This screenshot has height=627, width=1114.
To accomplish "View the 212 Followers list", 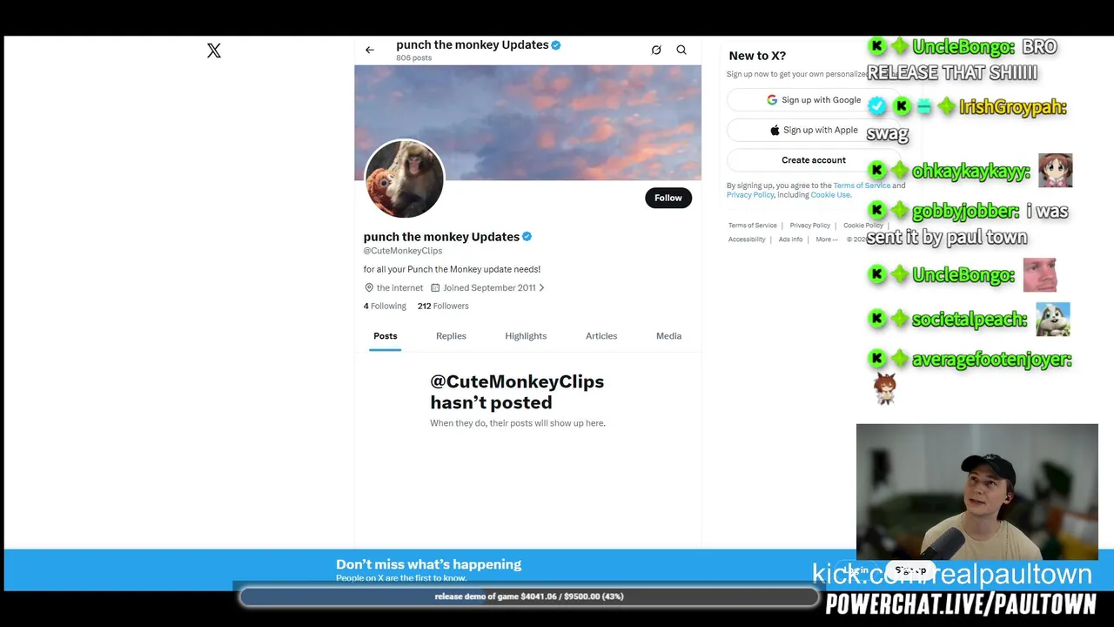I will pos(443,306).
